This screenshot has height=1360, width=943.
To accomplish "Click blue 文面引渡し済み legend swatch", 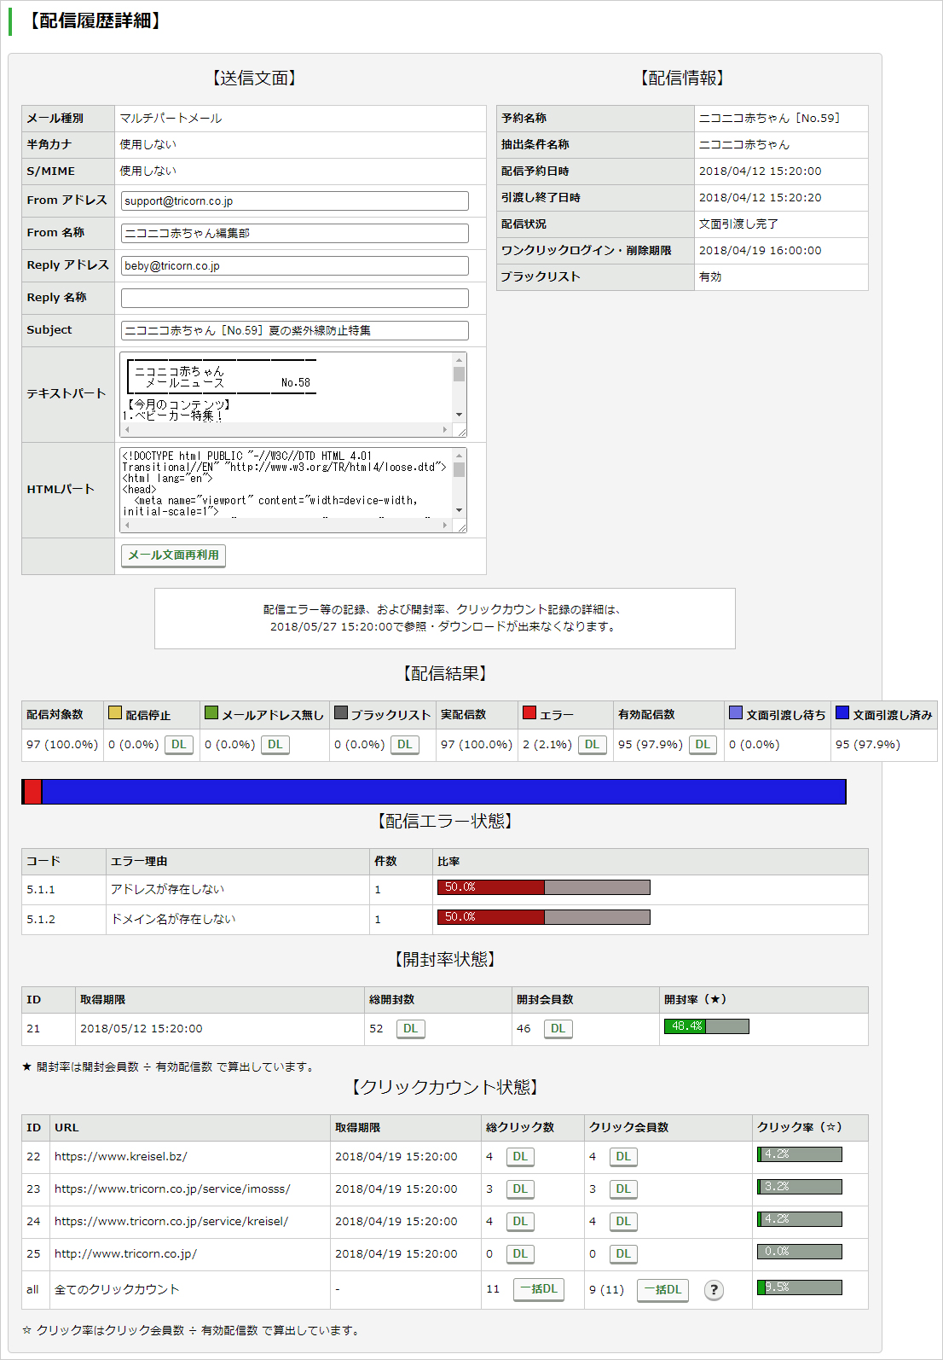I will coord(842,712).
